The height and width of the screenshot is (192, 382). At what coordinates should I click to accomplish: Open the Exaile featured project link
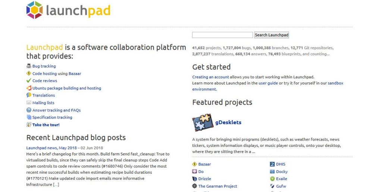tap(282, 179)
